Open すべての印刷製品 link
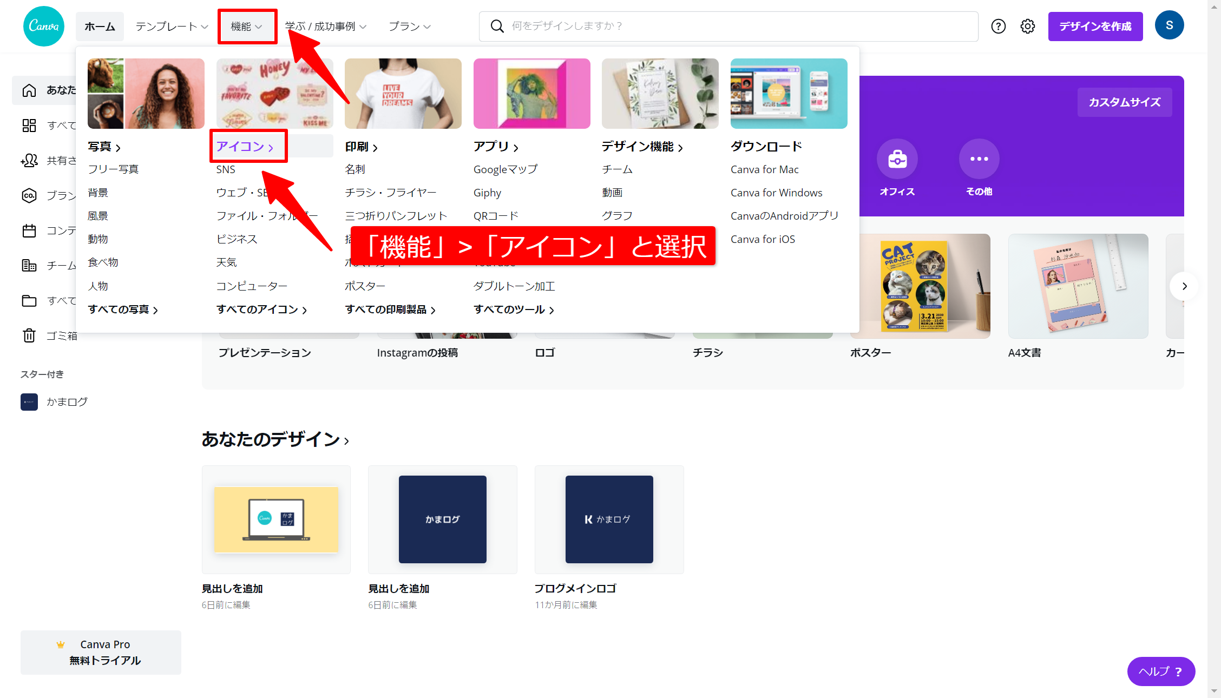This screenshot has width=1221, height=698. 390,310
